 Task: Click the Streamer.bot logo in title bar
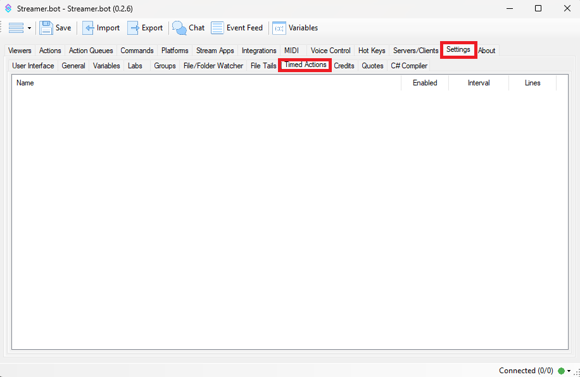click(x=8, y=8)
